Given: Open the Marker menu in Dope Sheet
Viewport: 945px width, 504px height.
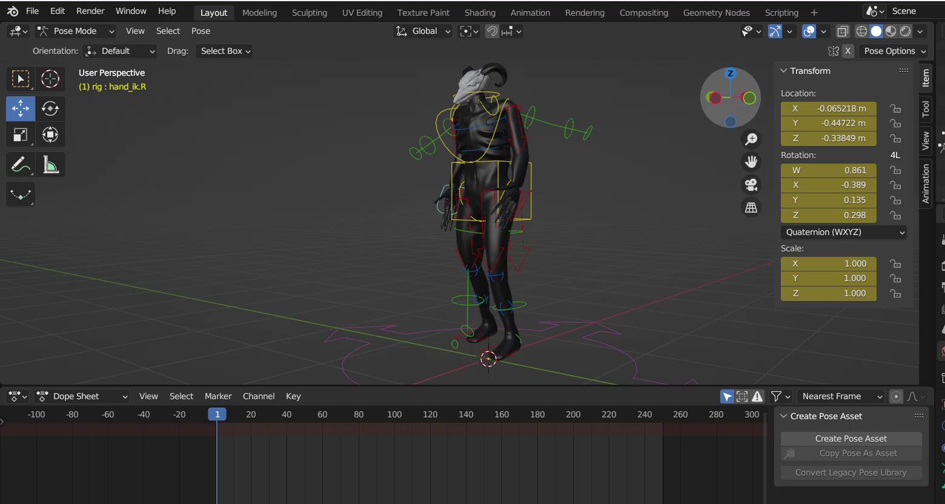Looking at the screenshot, I should click(218, 396).
